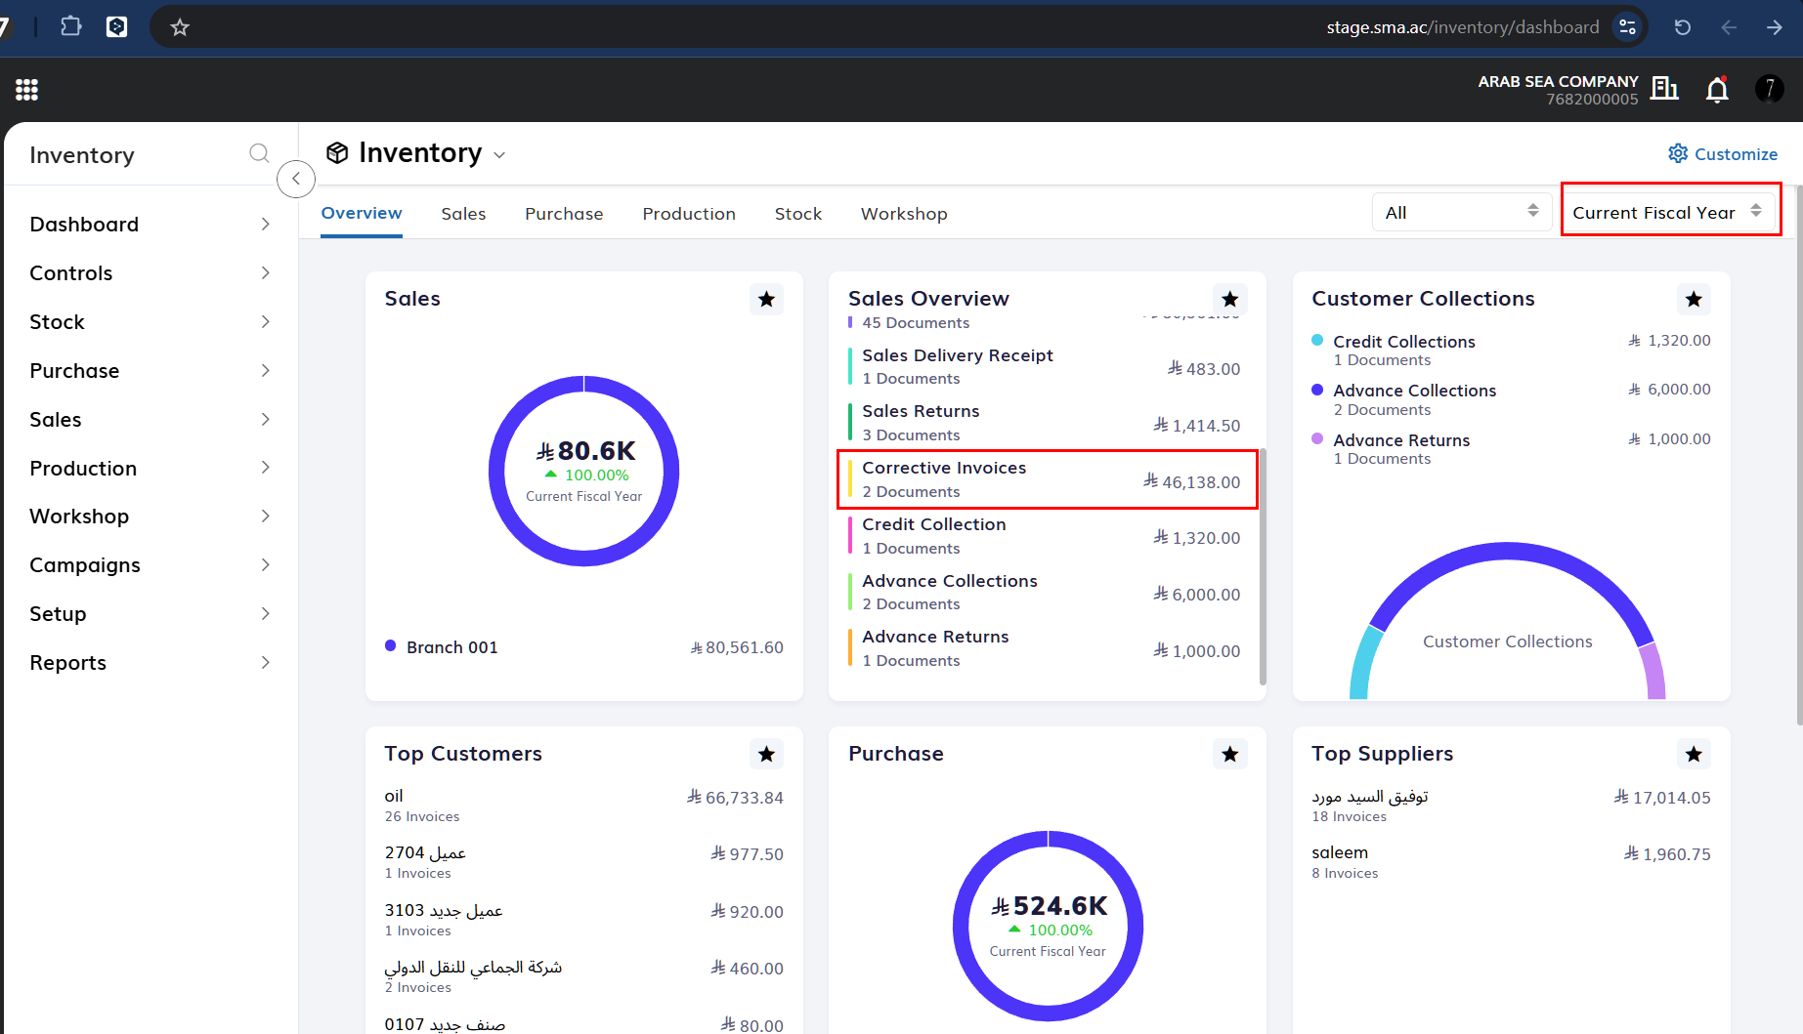Image resolution: width=1803 pixels, height=1034 pixels.
Task: Toggle favorite star on Customer Collections card
Action: click(x=1695, y=299)
